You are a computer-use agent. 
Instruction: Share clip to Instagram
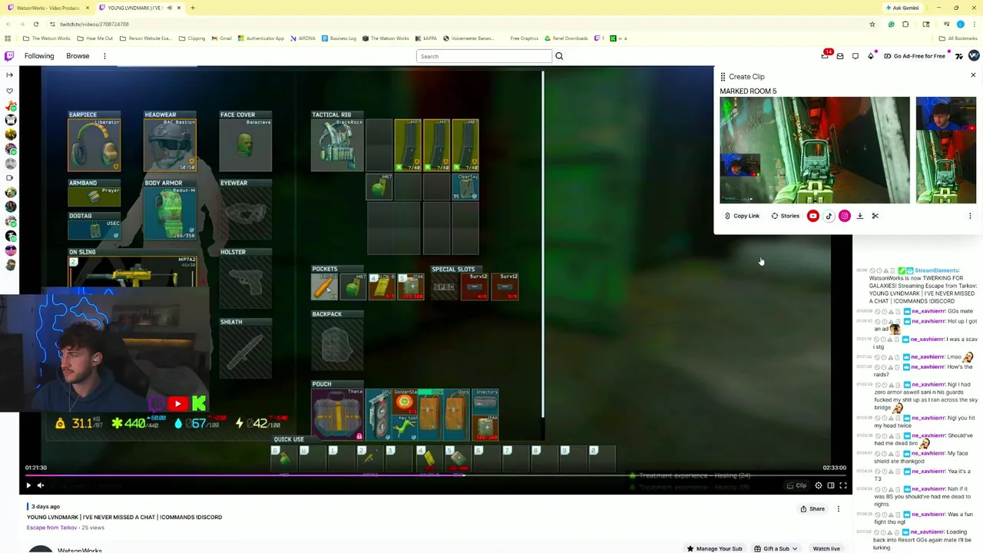click(845, 216)
